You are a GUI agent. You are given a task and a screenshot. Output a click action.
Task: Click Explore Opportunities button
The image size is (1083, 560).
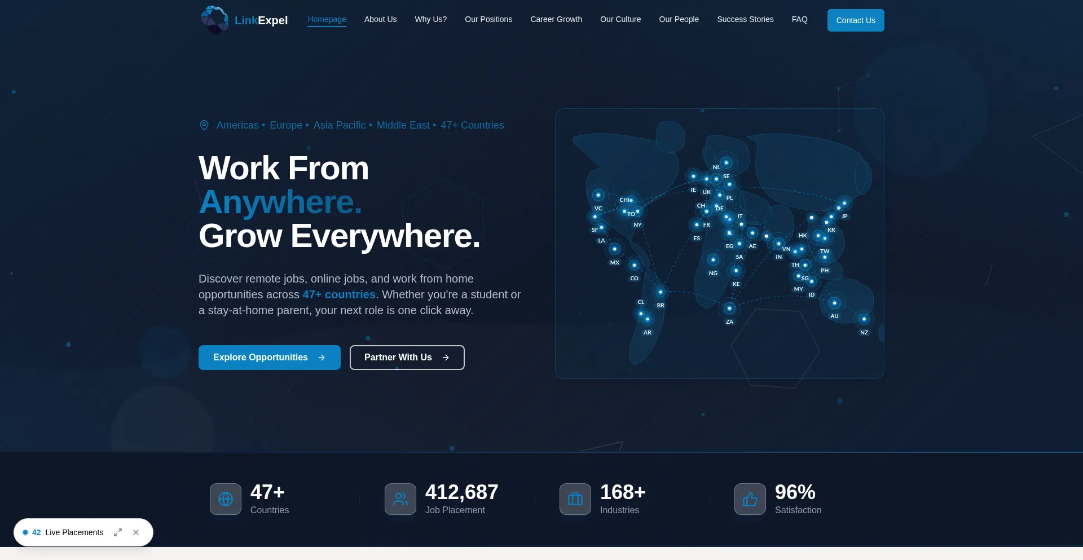tap(270, 358)
